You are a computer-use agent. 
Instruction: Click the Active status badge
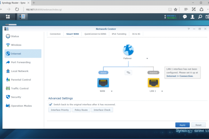coord(103,72)
